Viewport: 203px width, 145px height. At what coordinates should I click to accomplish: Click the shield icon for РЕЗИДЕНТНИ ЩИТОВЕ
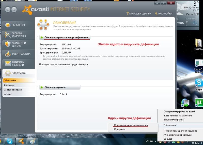(x=8, y=44)
